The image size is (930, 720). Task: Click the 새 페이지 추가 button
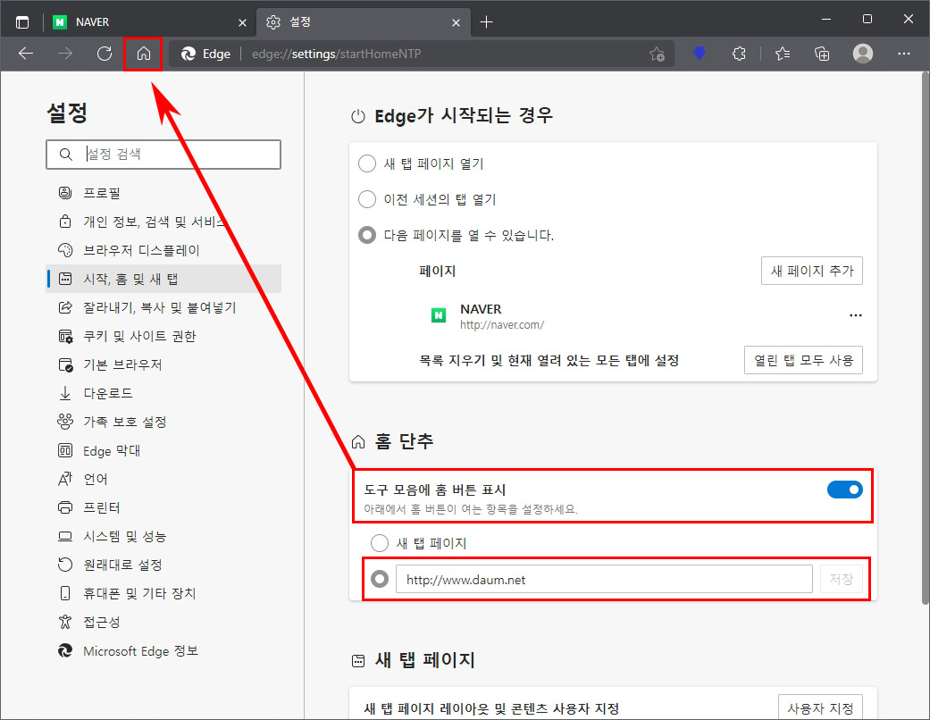click(x=811, y=271)
